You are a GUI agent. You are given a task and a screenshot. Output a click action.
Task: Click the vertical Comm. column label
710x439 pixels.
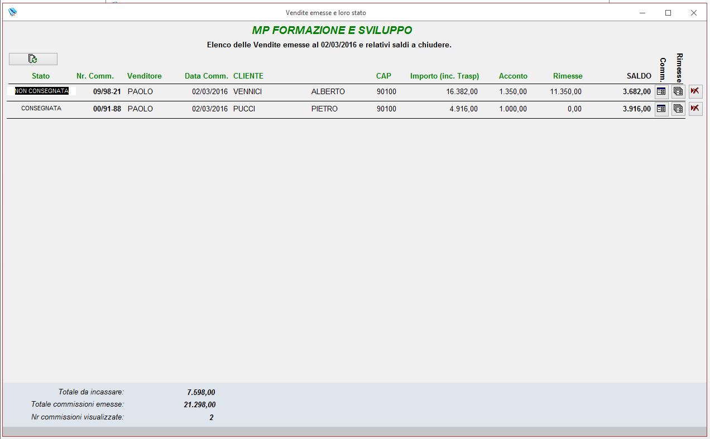pyautogui.click(x=663, y=69)
